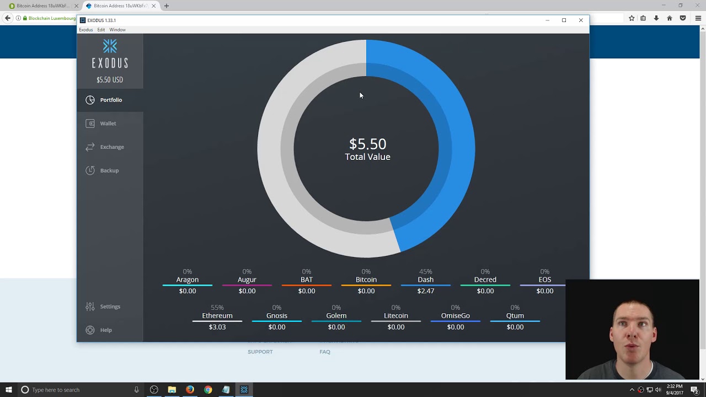Click the $3.03 value under Ethereum
The width and height of the screenshot is (706, 397).
point(217,327)
